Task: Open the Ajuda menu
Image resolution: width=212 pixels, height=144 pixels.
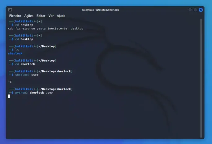Action: pyautogui.click(x=61, y=16)
